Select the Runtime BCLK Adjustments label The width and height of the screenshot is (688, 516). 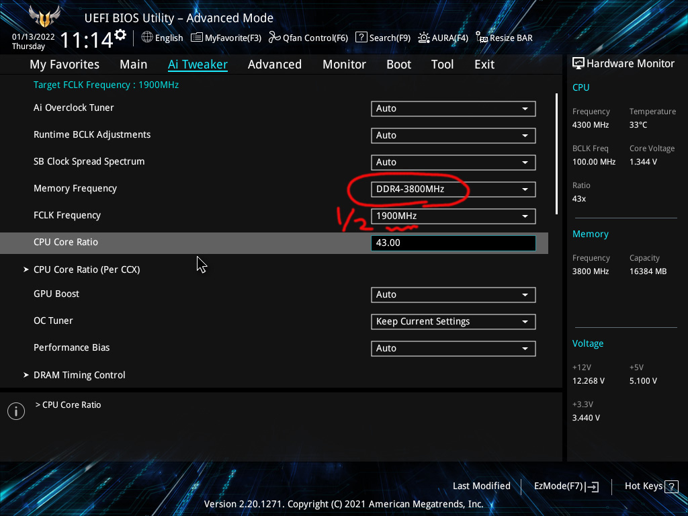[x=92, y=134]
